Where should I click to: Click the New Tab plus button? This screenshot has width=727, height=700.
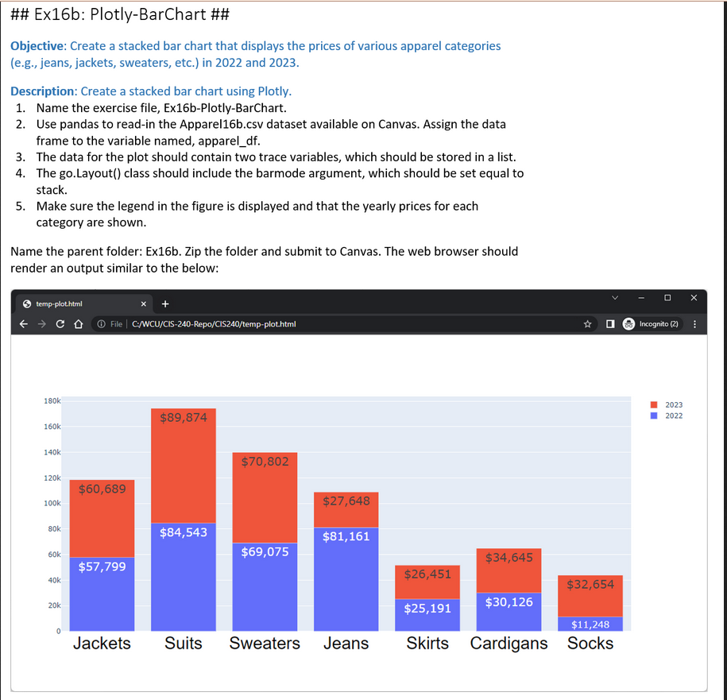164,303
